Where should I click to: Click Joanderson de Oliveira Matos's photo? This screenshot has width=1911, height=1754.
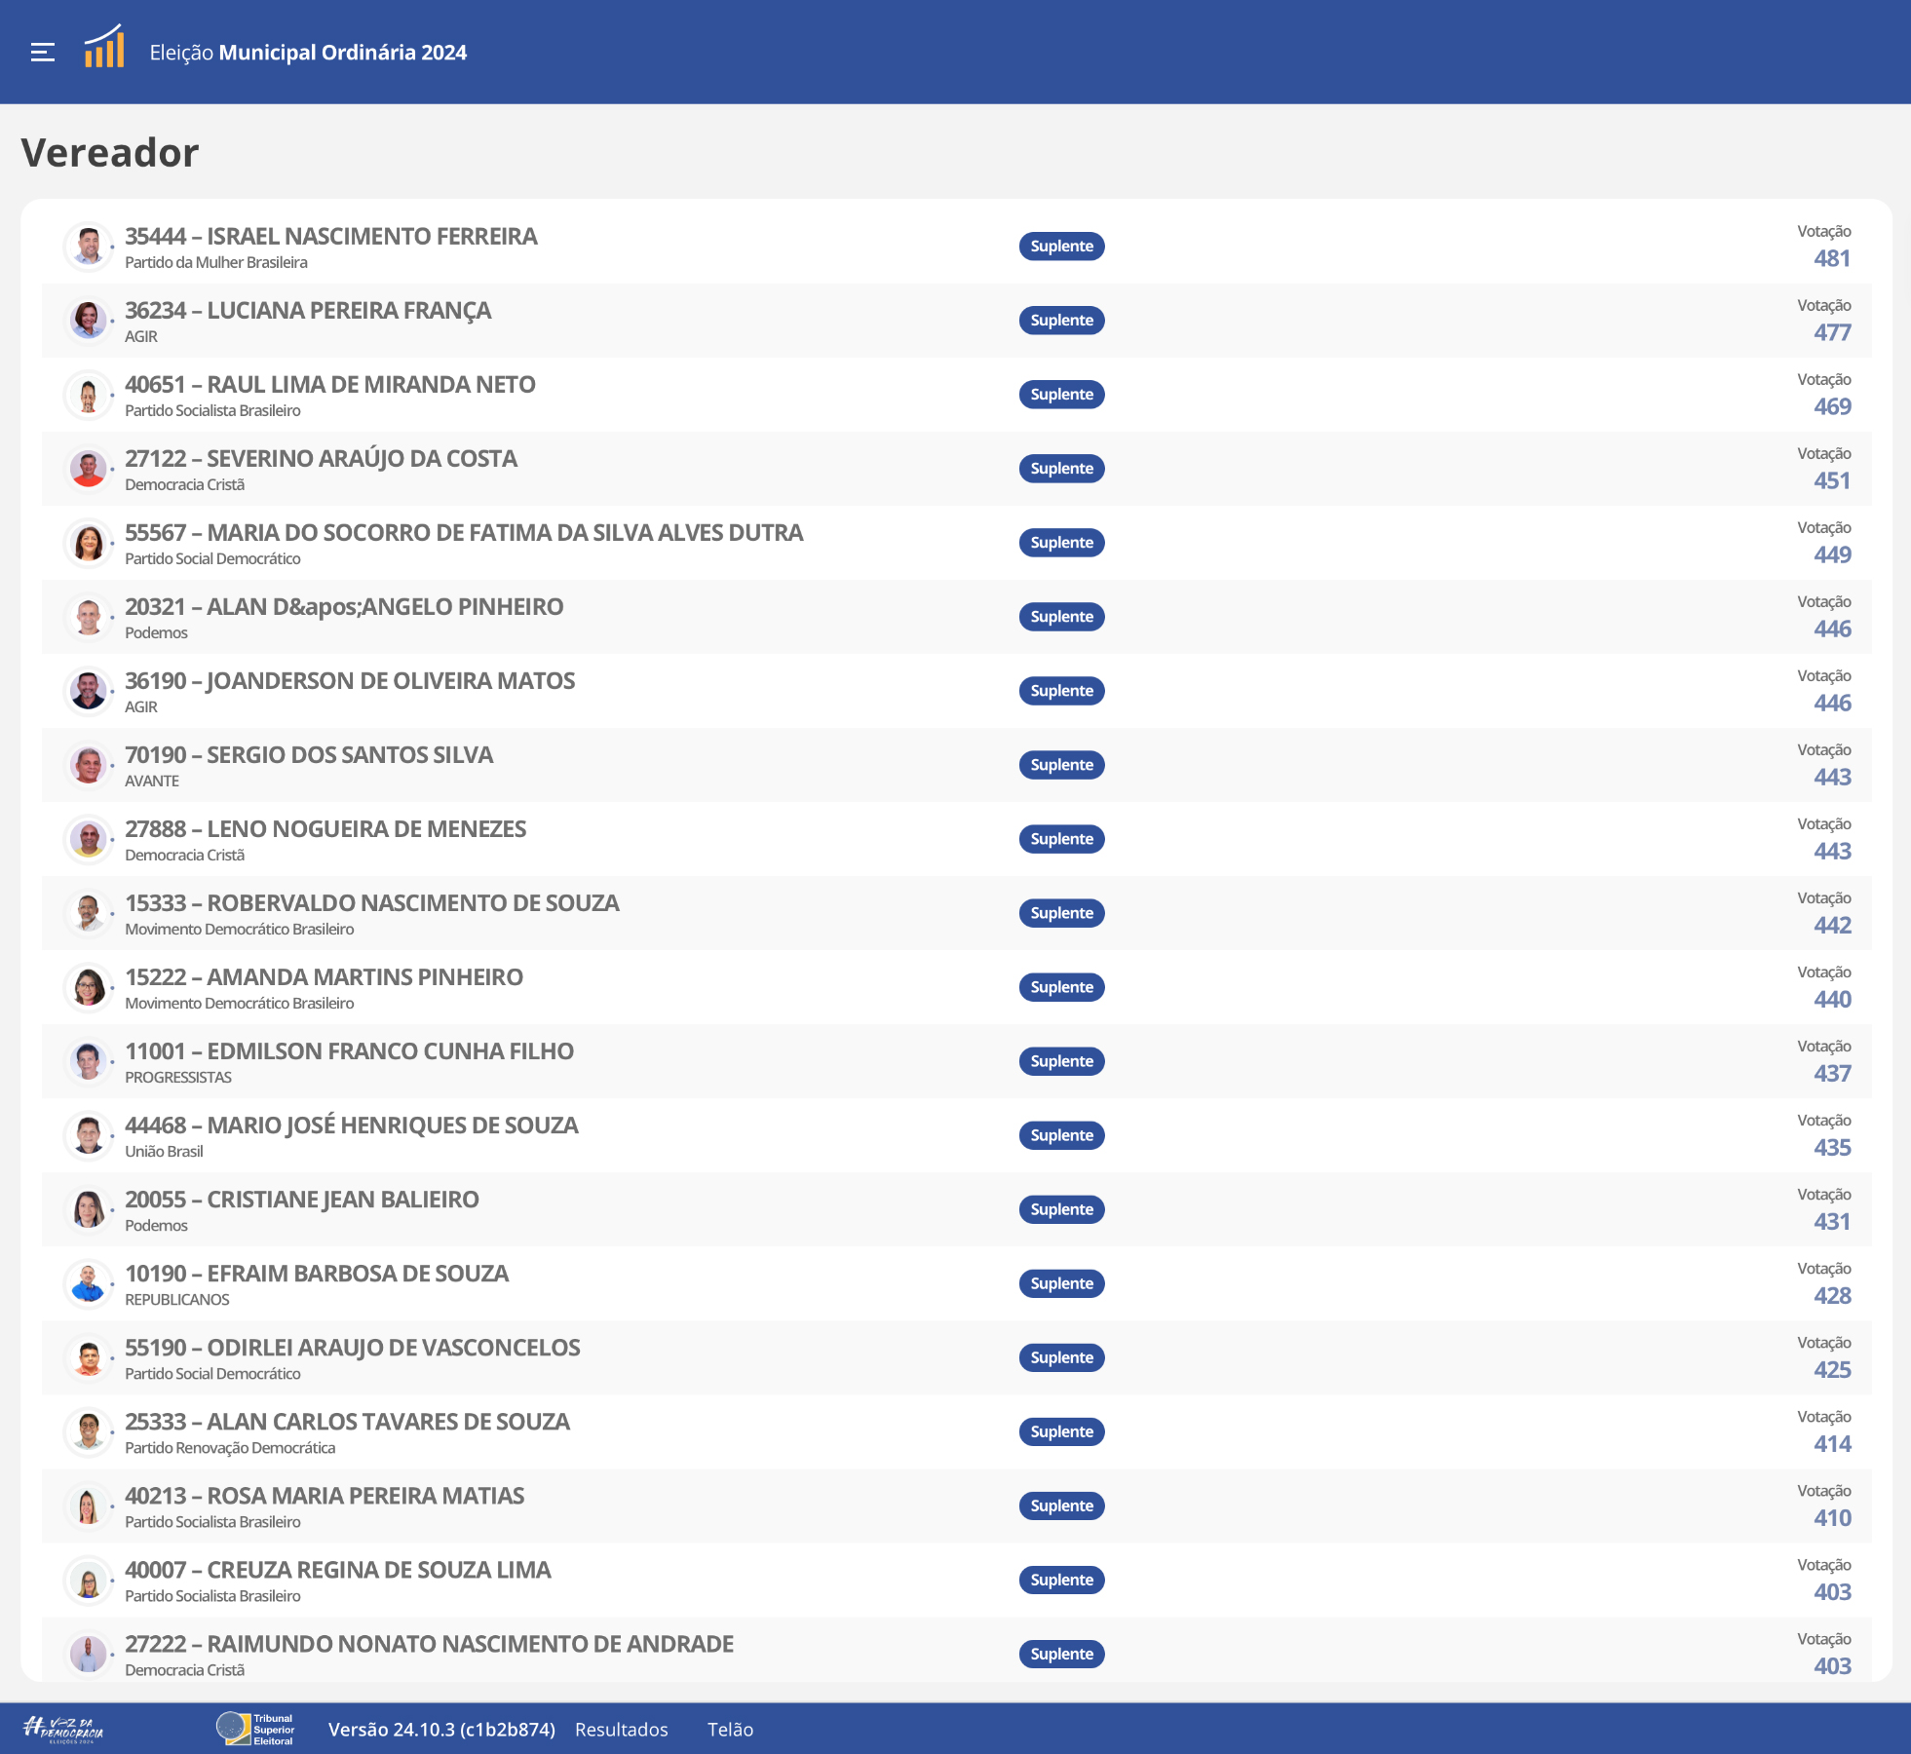click(89, 691)
